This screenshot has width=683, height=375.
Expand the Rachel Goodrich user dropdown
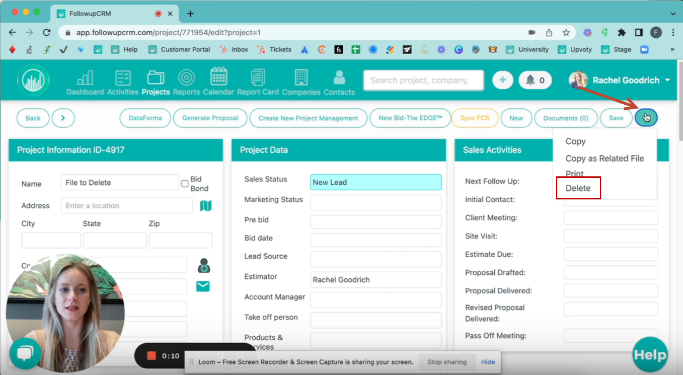point(668,80)
